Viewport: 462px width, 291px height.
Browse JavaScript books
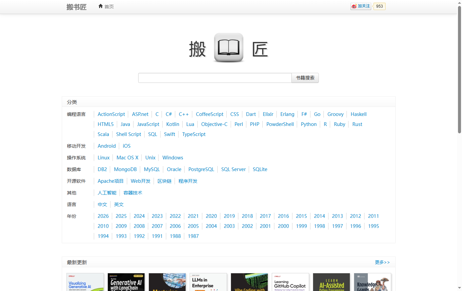pos(148,124)
